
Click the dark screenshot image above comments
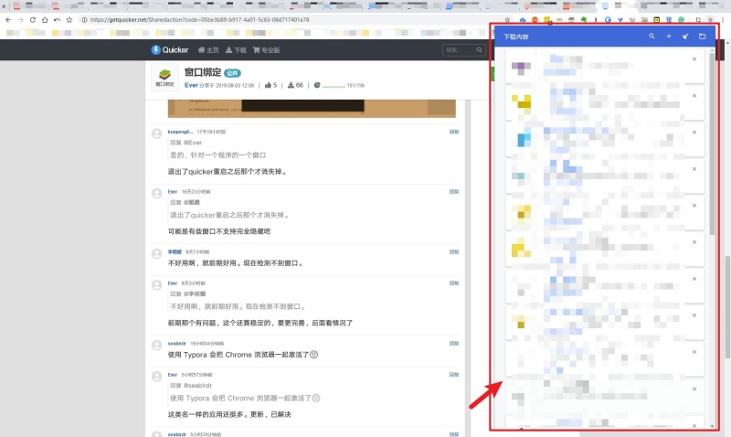[312, 108]
